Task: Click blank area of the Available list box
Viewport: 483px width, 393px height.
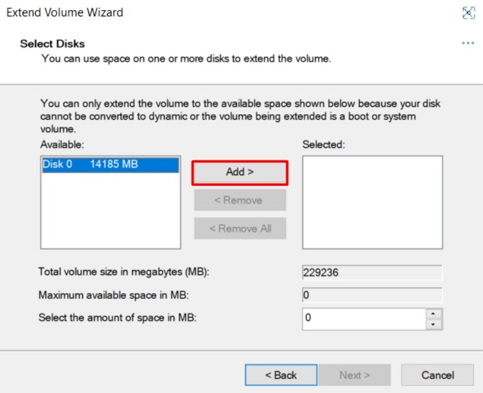Action: [x=110, y=212]
